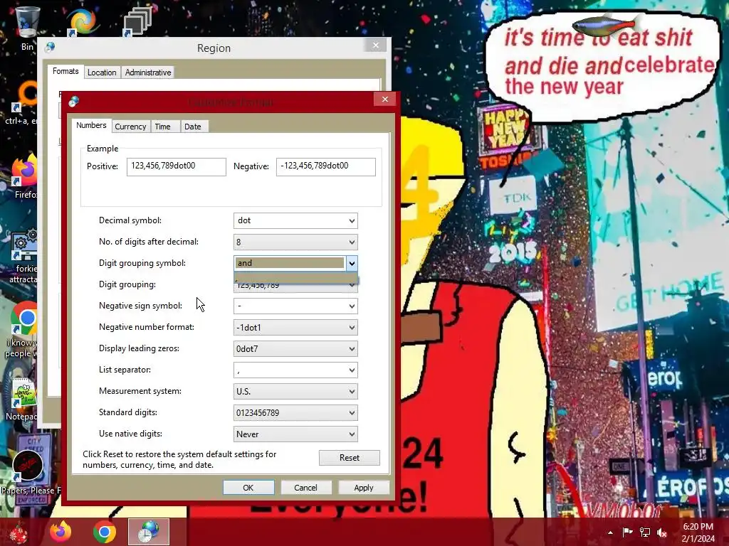Launch Firefox from the taskbar
This screenshot has height=546, width=729.
pyautogui.click(x=61, y=532)
